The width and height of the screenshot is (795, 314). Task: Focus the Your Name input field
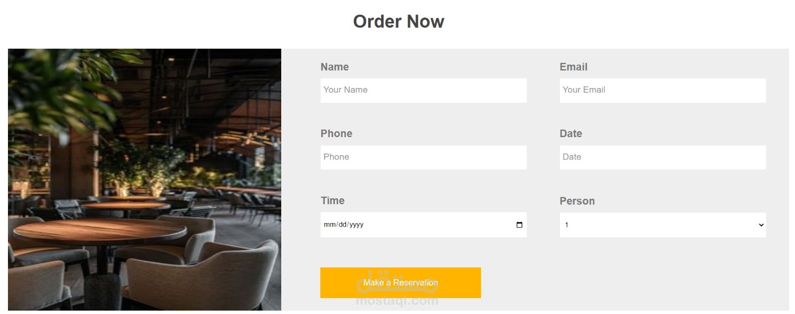tap(423, 90)
